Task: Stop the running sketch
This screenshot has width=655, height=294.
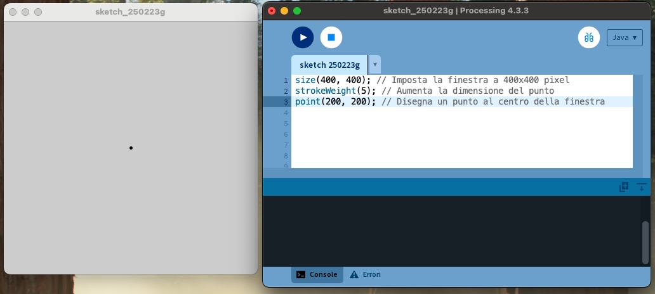Action: point(331,37)
